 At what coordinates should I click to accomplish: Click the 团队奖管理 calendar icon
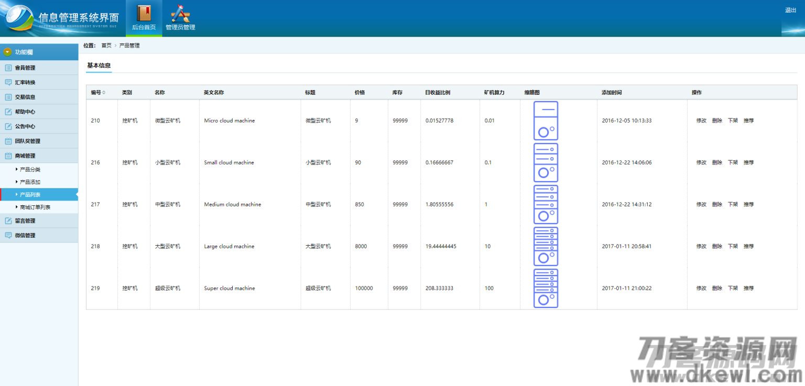point(8,141)
